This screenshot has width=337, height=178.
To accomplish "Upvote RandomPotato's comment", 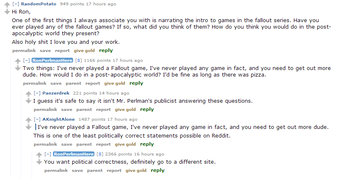I will click(7, 5).
